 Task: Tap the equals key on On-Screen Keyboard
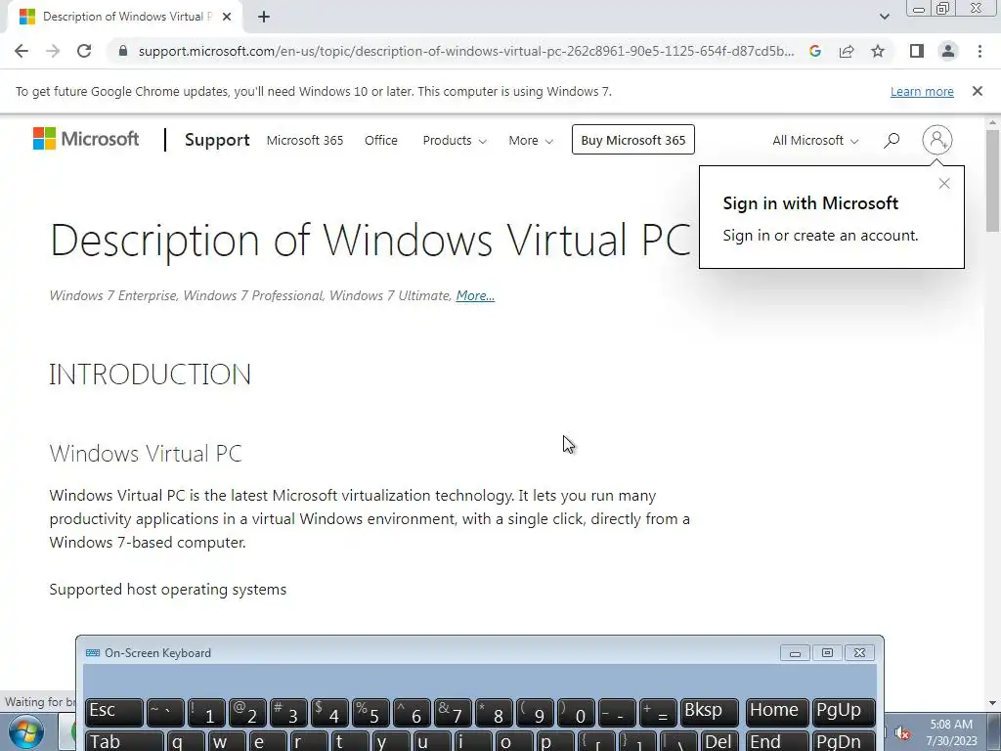click(x=658, y=712)
